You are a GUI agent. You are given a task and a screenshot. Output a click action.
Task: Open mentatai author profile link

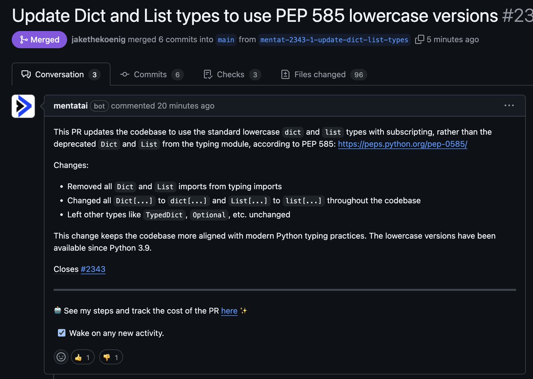pos(70,106)
